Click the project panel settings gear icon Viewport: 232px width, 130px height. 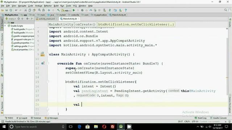click(x=28, y=19)
